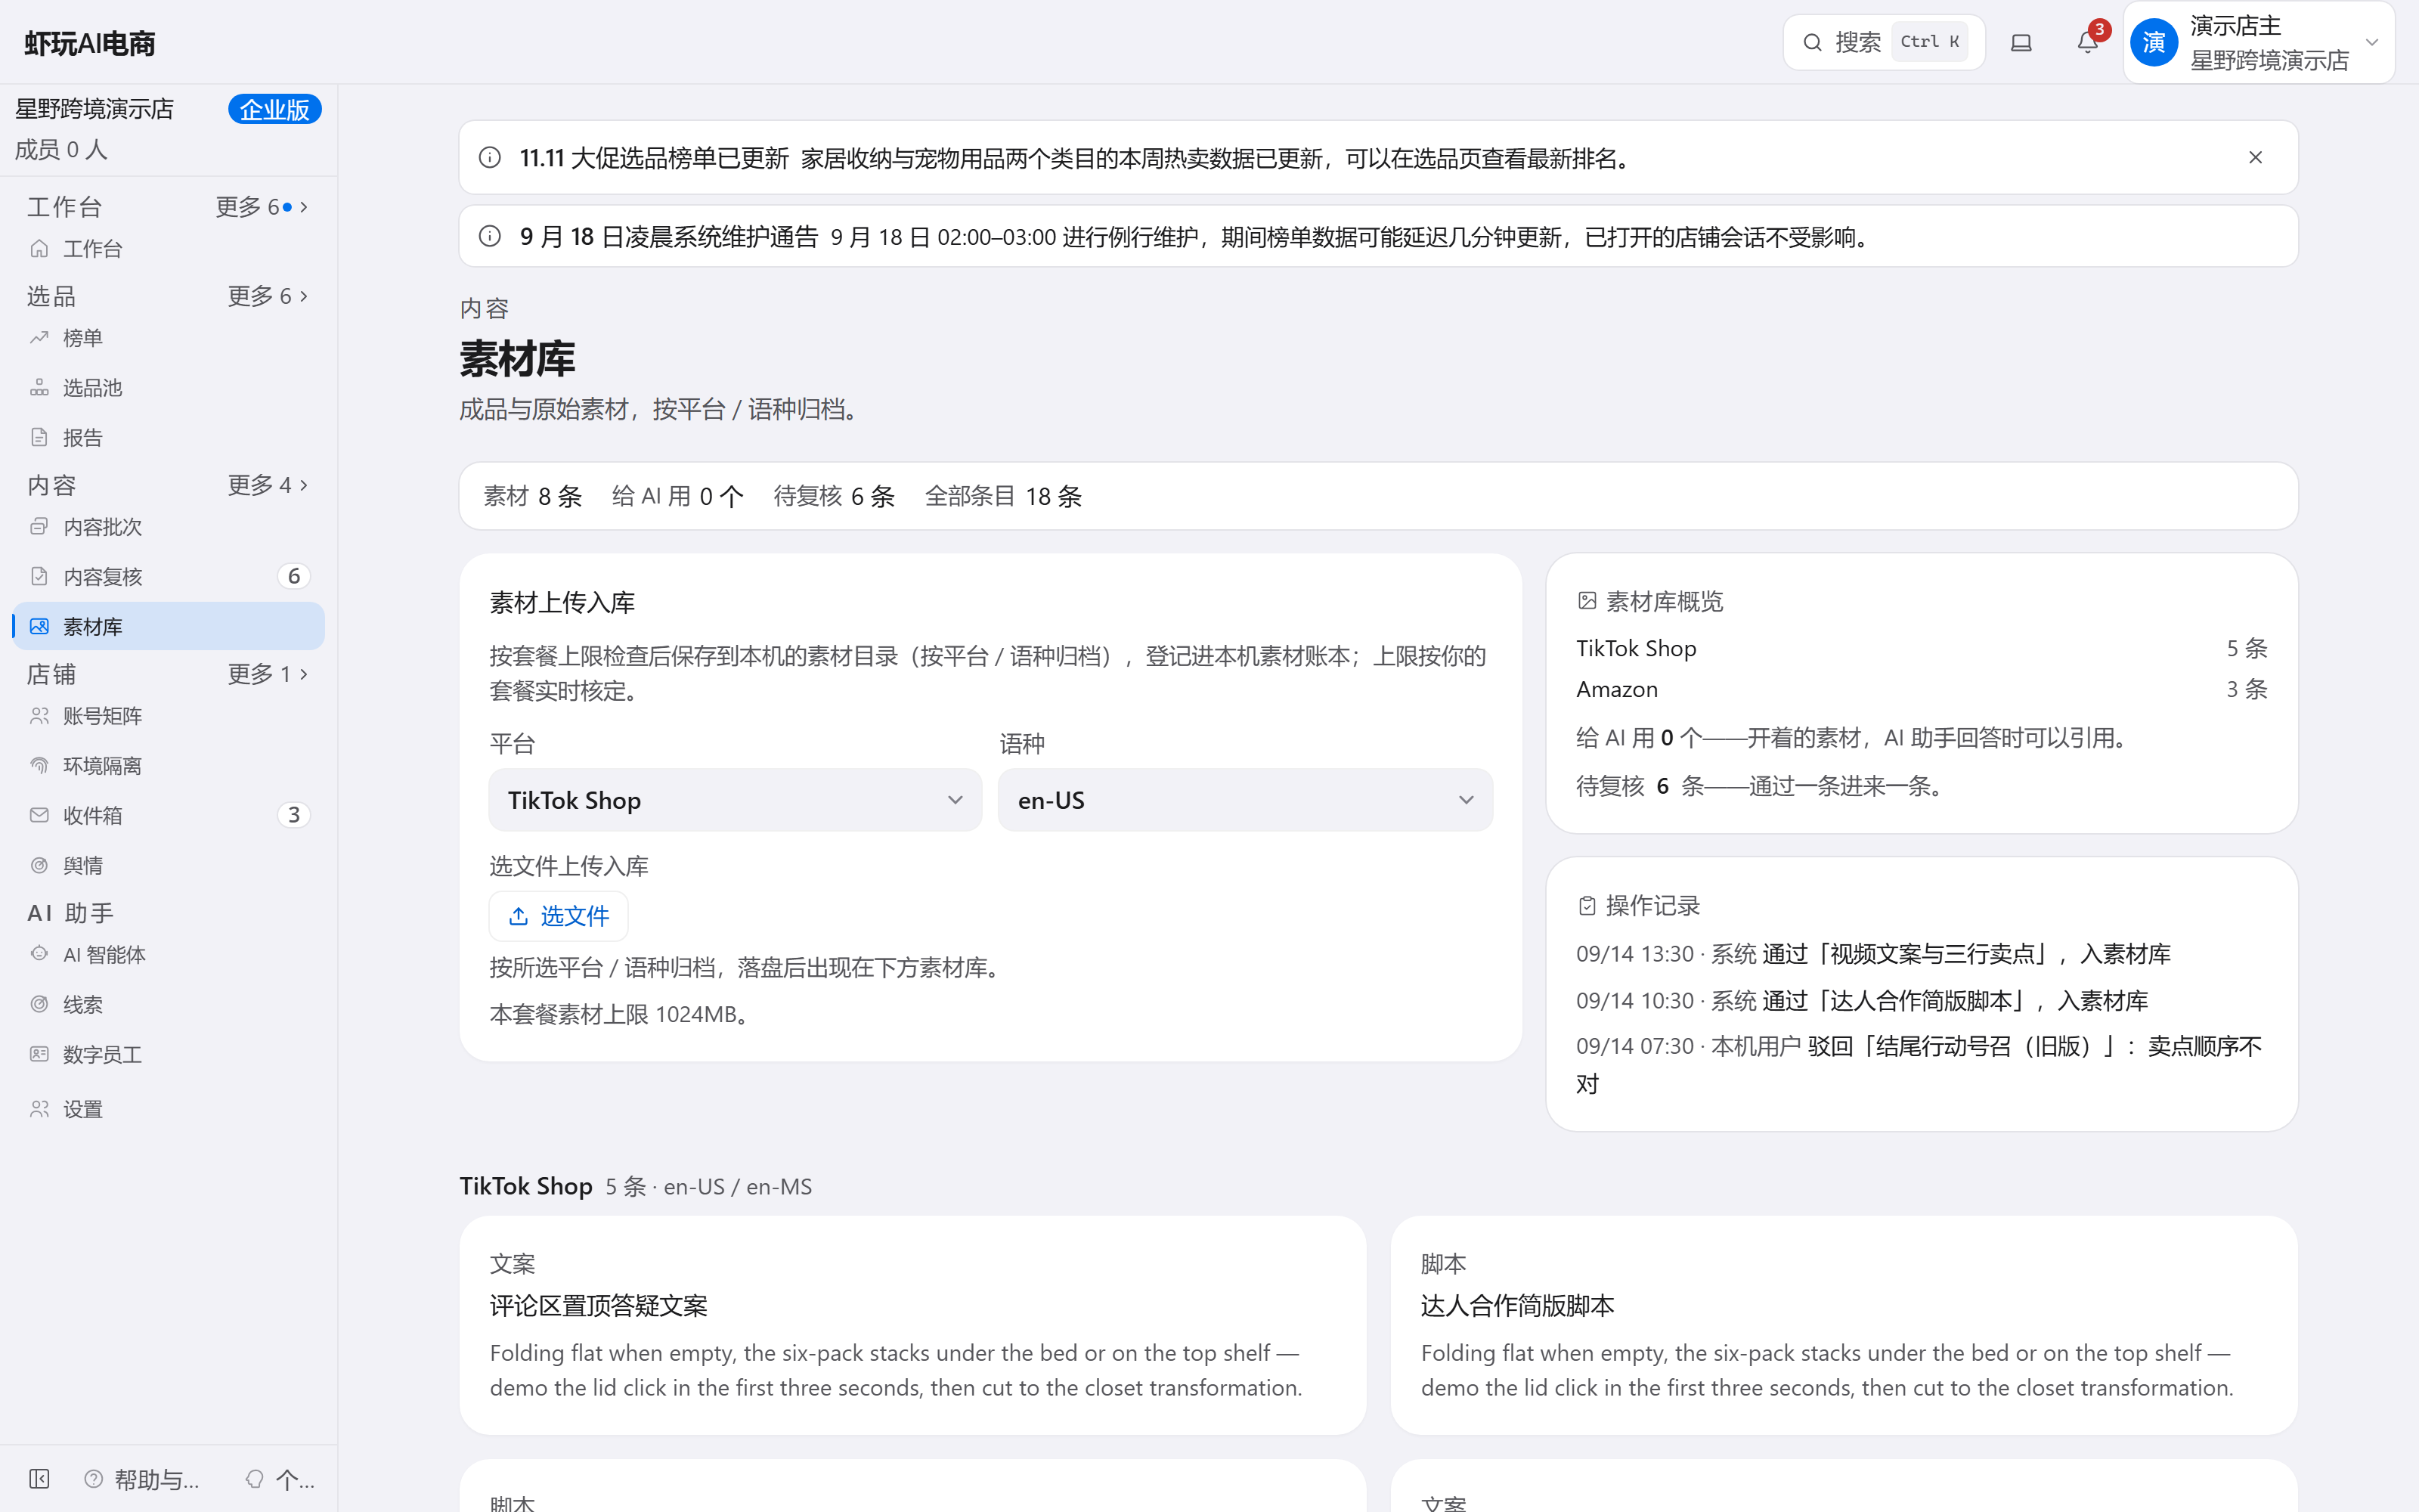2419x1512 pixels.
Task: Open 环境隔离 page
Action: coord(168,766)
